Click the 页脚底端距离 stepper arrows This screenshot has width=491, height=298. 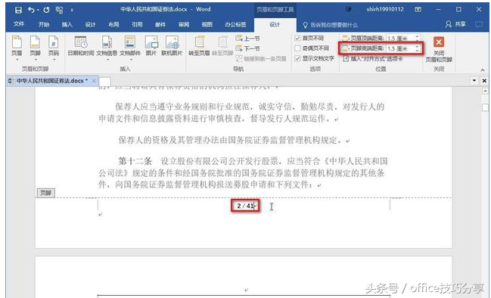pos(417,48)
